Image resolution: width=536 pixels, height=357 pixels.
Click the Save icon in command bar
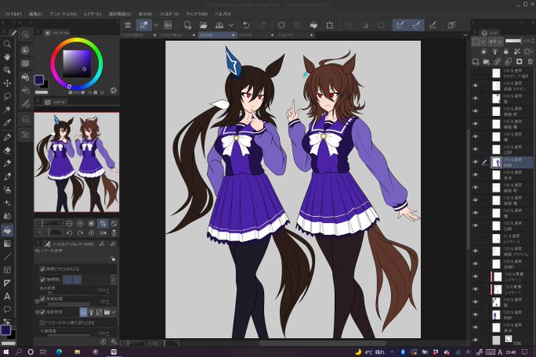[219, 25]
